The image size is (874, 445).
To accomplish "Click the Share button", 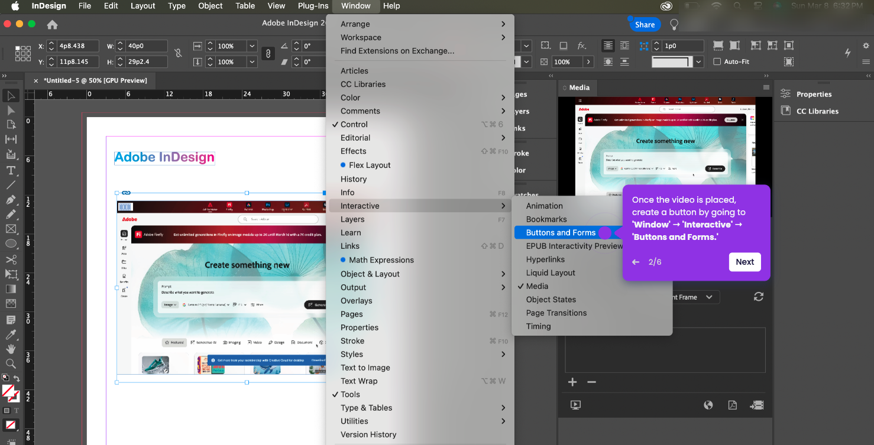I will pos(645,24).
